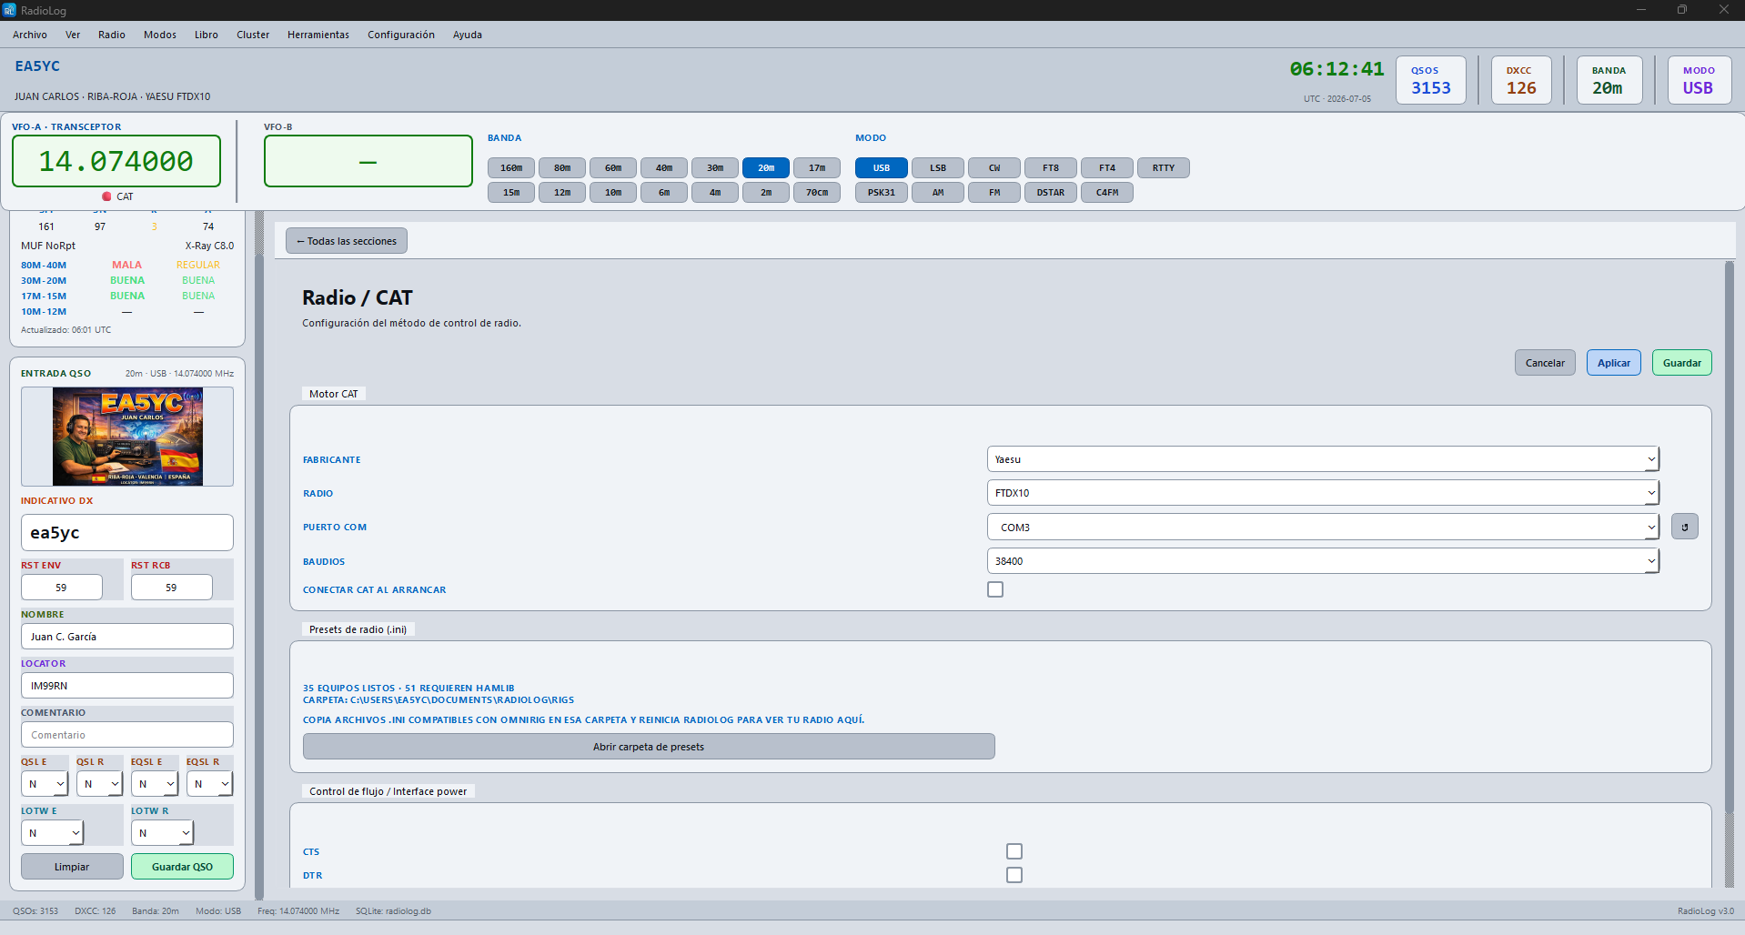This screenshot has height=935, width=1745.
Task: Open the LOTW E dropdown
Action: (x=52, y=833)
